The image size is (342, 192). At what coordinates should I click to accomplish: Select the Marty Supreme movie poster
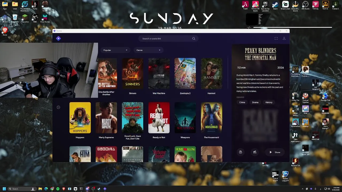tap(106, 118)
